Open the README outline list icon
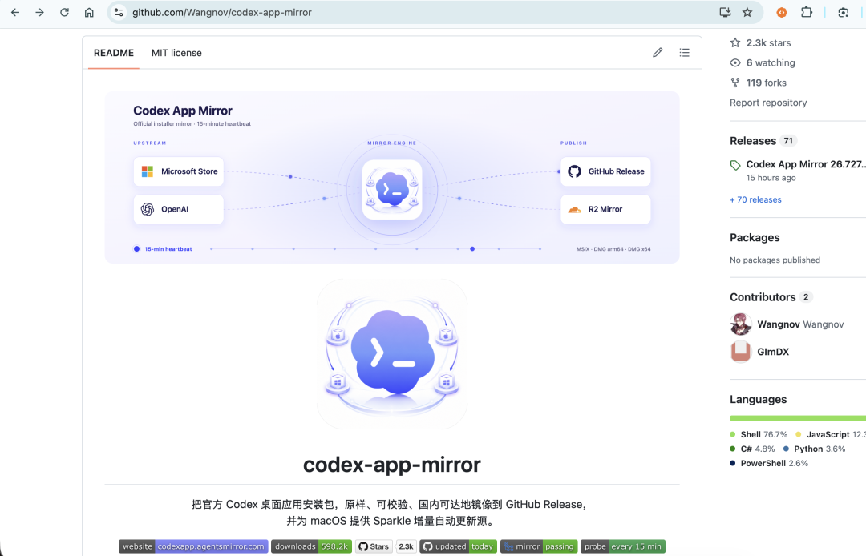 (x=684, y=52)
